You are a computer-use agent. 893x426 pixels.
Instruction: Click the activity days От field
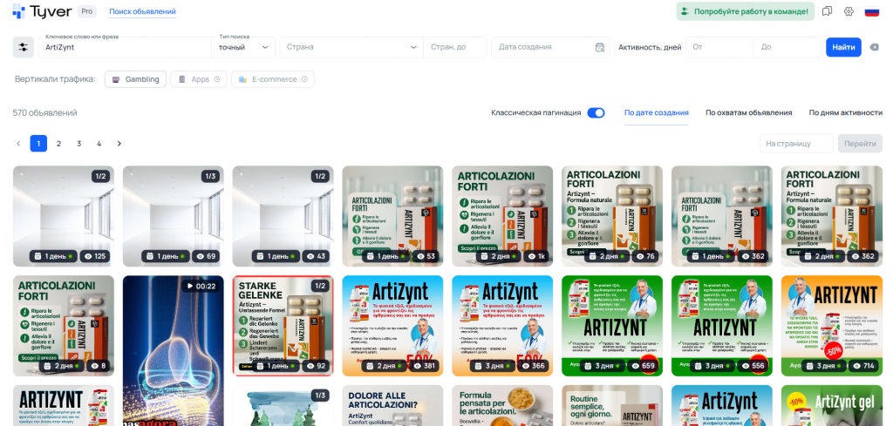pyautogui.click(x=719, y=47)
